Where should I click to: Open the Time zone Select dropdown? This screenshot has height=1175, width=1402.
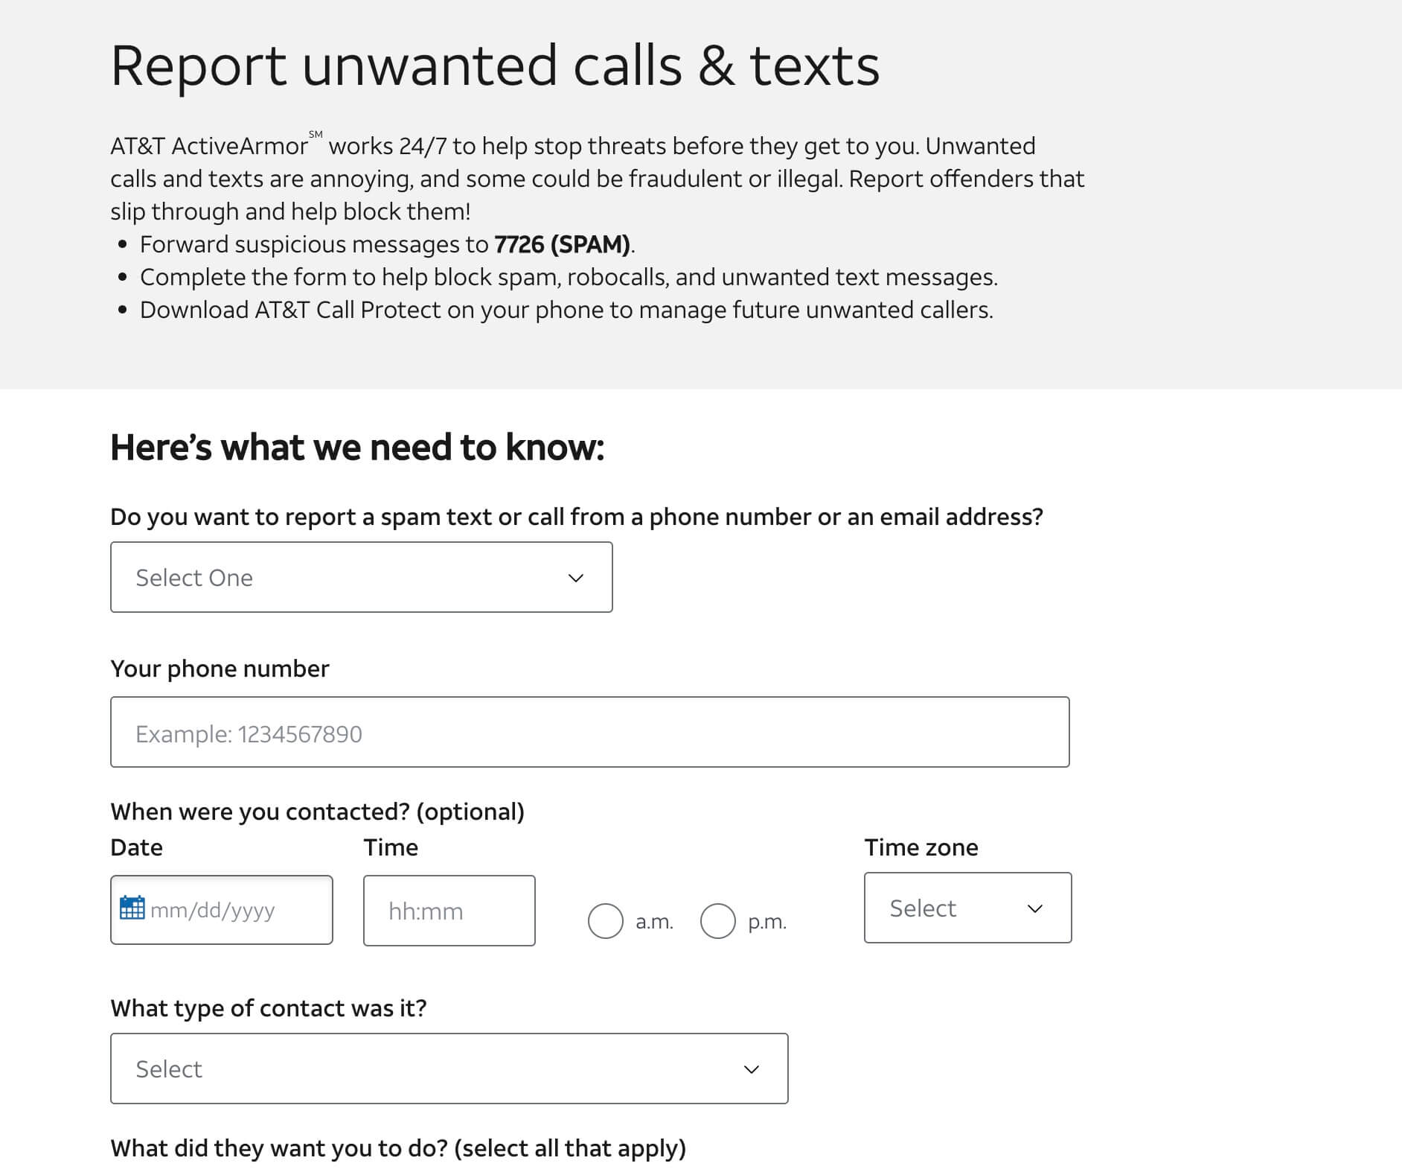pyautogui.click(x=967, y=908)
